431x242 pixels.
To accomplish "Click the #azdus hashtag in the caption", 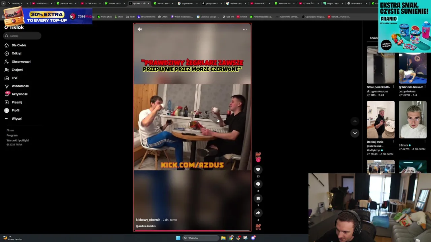I will click(151, 226).
